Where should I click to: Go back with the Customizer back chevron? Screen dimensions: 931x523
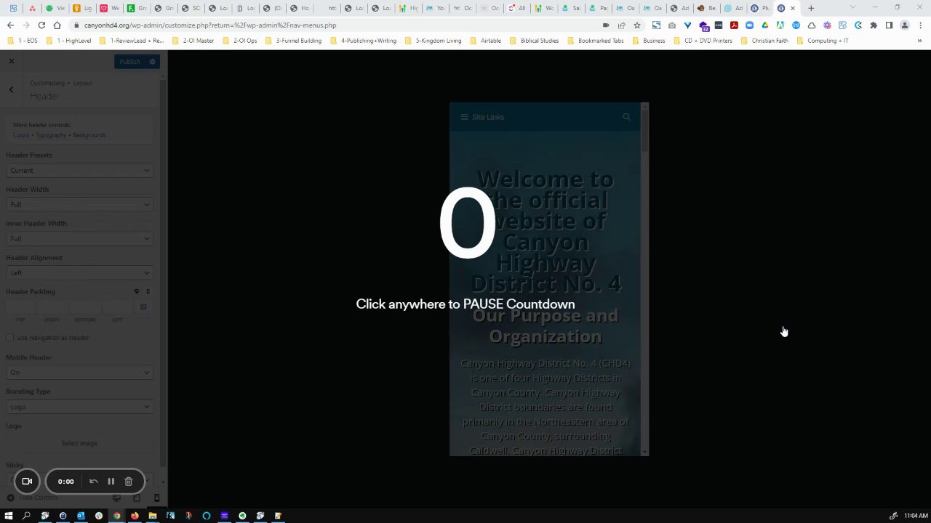[x=12, y=89]
